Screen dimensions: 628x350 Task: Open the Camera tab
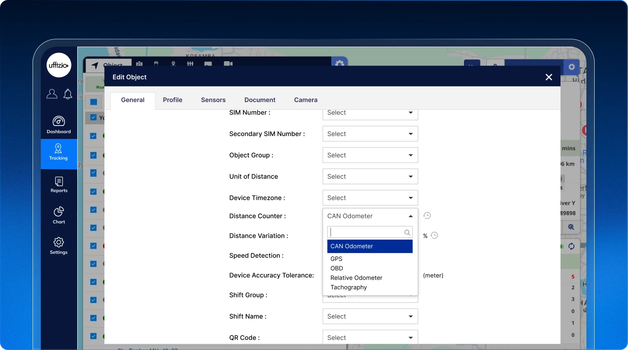(x=306, y=100)
